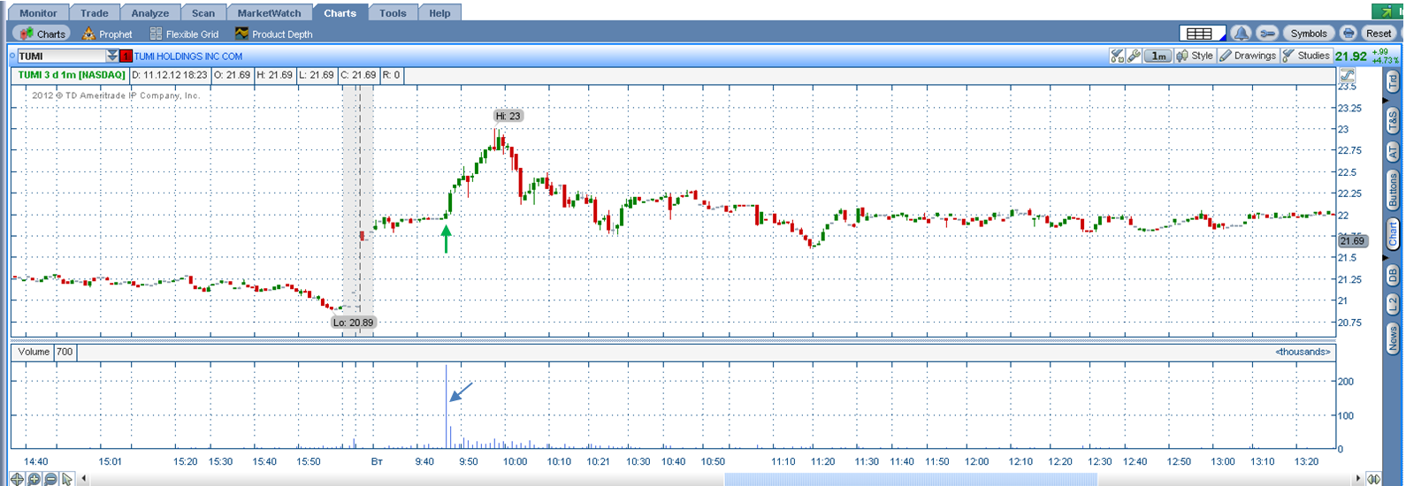The width and height of the screenshot is (1406, 486).
Task: Open the Monitor tab
Action: click(38, 12)
